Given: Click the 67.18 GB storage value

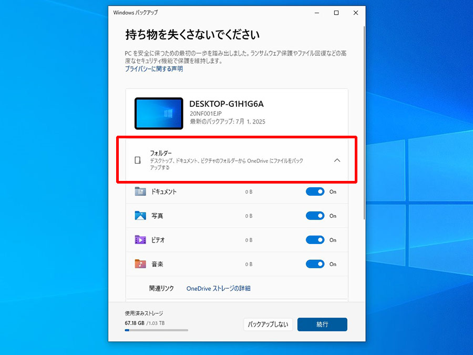Looking at the screenshot, I should [135, 323].
